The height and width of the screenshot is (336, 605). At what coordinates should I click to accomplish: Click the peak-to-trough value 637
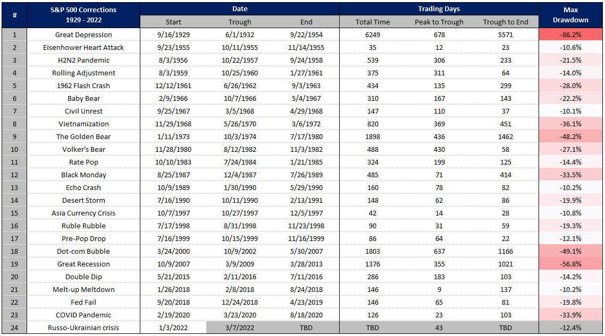pyautogui.click(x=439, y=251)
